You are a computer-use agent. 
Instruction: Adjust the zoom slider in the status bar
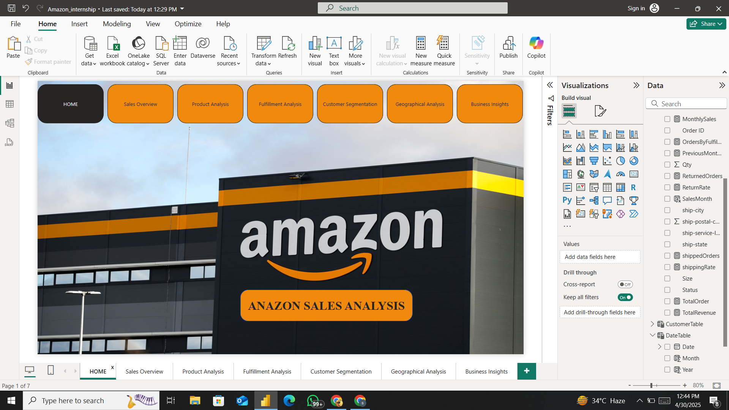pos(651,385)
